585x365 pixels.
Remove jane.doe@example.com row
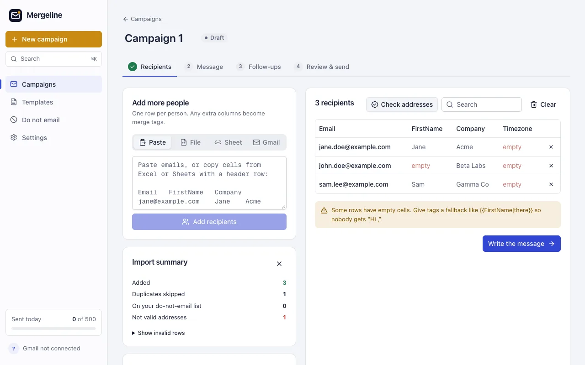pyautogui.click(x=551, y=147)
